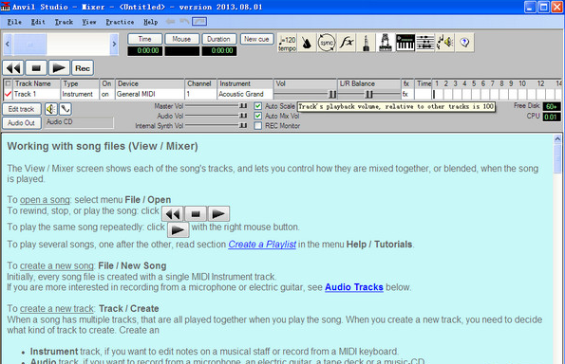Click the Audio Vol slider handle

point(244,116)
